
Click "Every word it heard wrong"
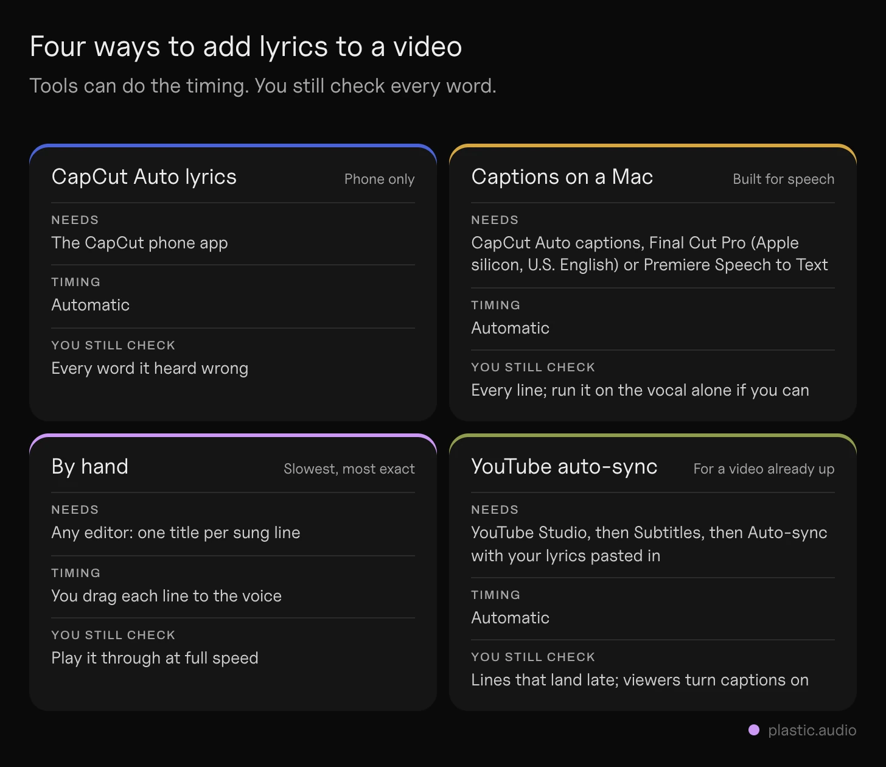[150, 368]
